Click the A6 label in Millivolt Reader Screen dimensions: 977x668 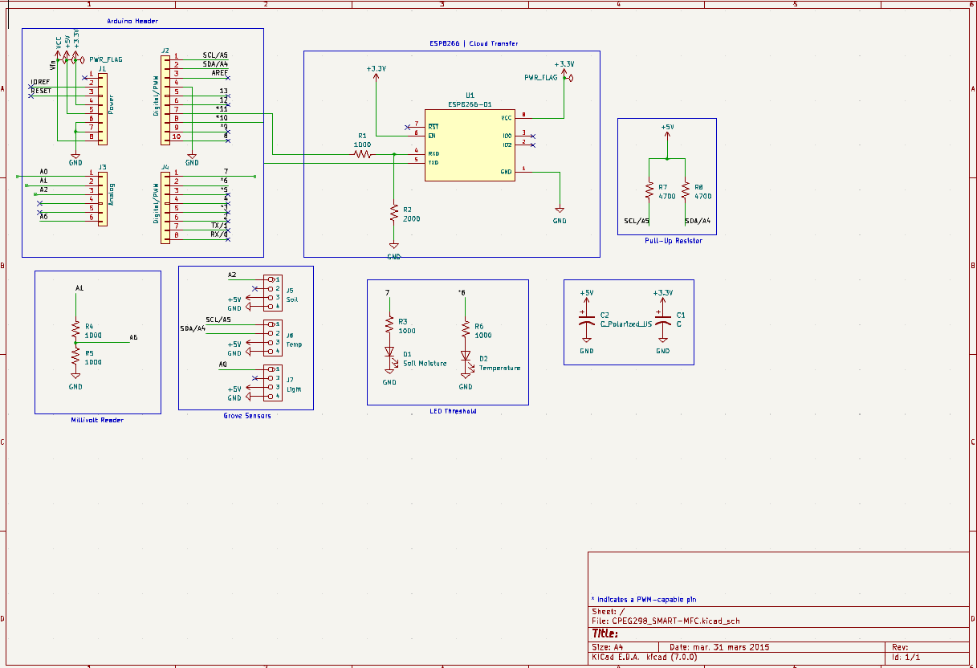(133, 337)
